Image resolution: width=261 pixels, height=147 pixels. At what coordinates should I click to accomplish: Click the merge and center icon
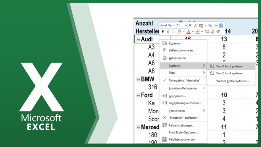coord(221,26)
